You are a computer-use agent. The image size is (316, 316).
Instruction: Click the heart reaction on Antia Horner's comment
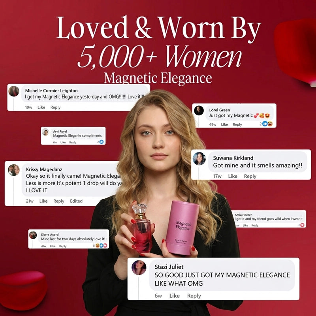[x=302, y=225]
